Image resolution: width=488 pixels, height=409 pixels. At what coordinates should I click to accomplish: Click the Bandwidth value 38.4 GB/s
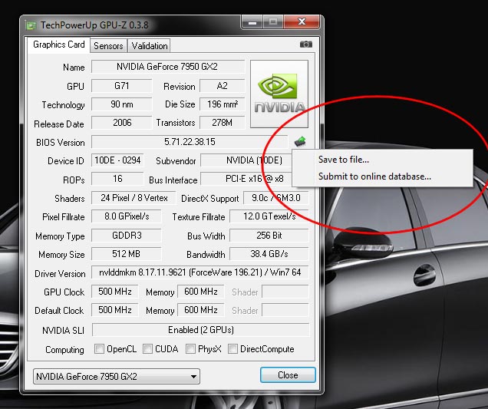pyautogui.click(x=269, y=254)
